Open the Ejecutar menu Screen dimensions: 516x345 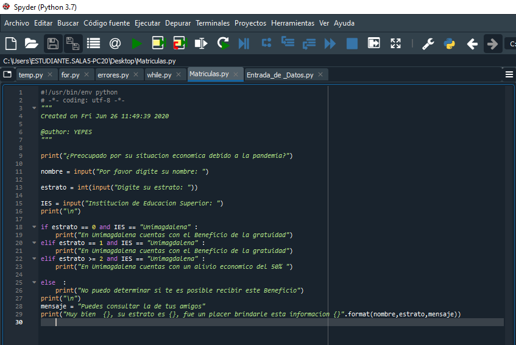147,23
